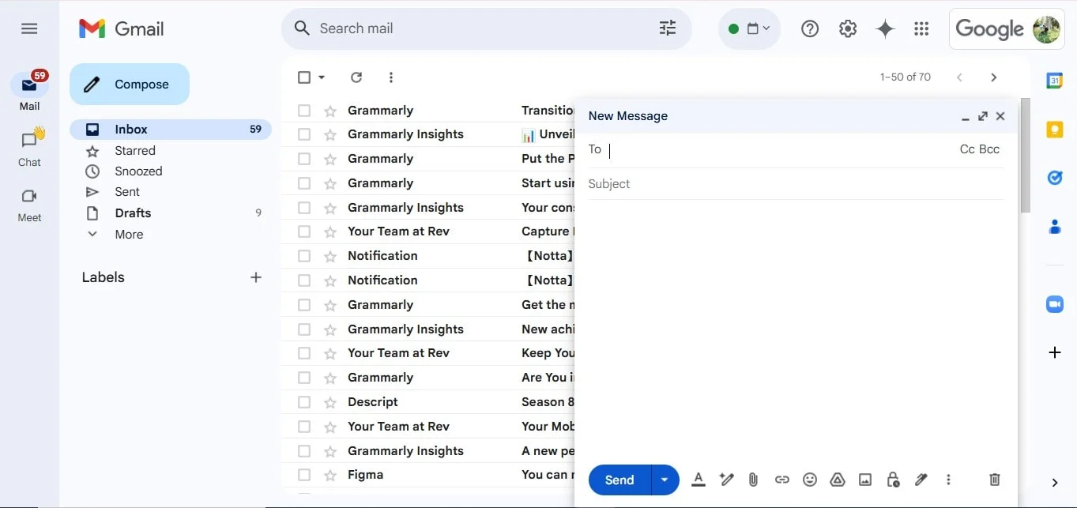Open select-all dropdown arrow
The height and width of the screenshot is (508, 1077).
pos(322,77)
